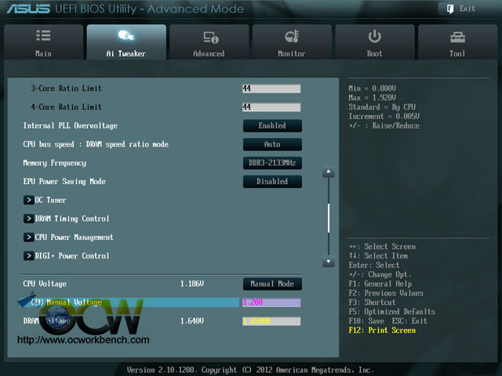
Task: Click F12: Print Screen hint
Action: [382, 331]
